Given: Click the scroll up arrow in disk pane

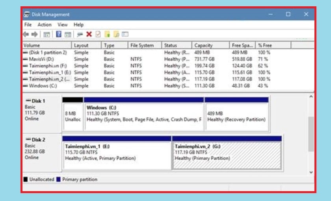Looking at the screenshot, I should (311, 96).
